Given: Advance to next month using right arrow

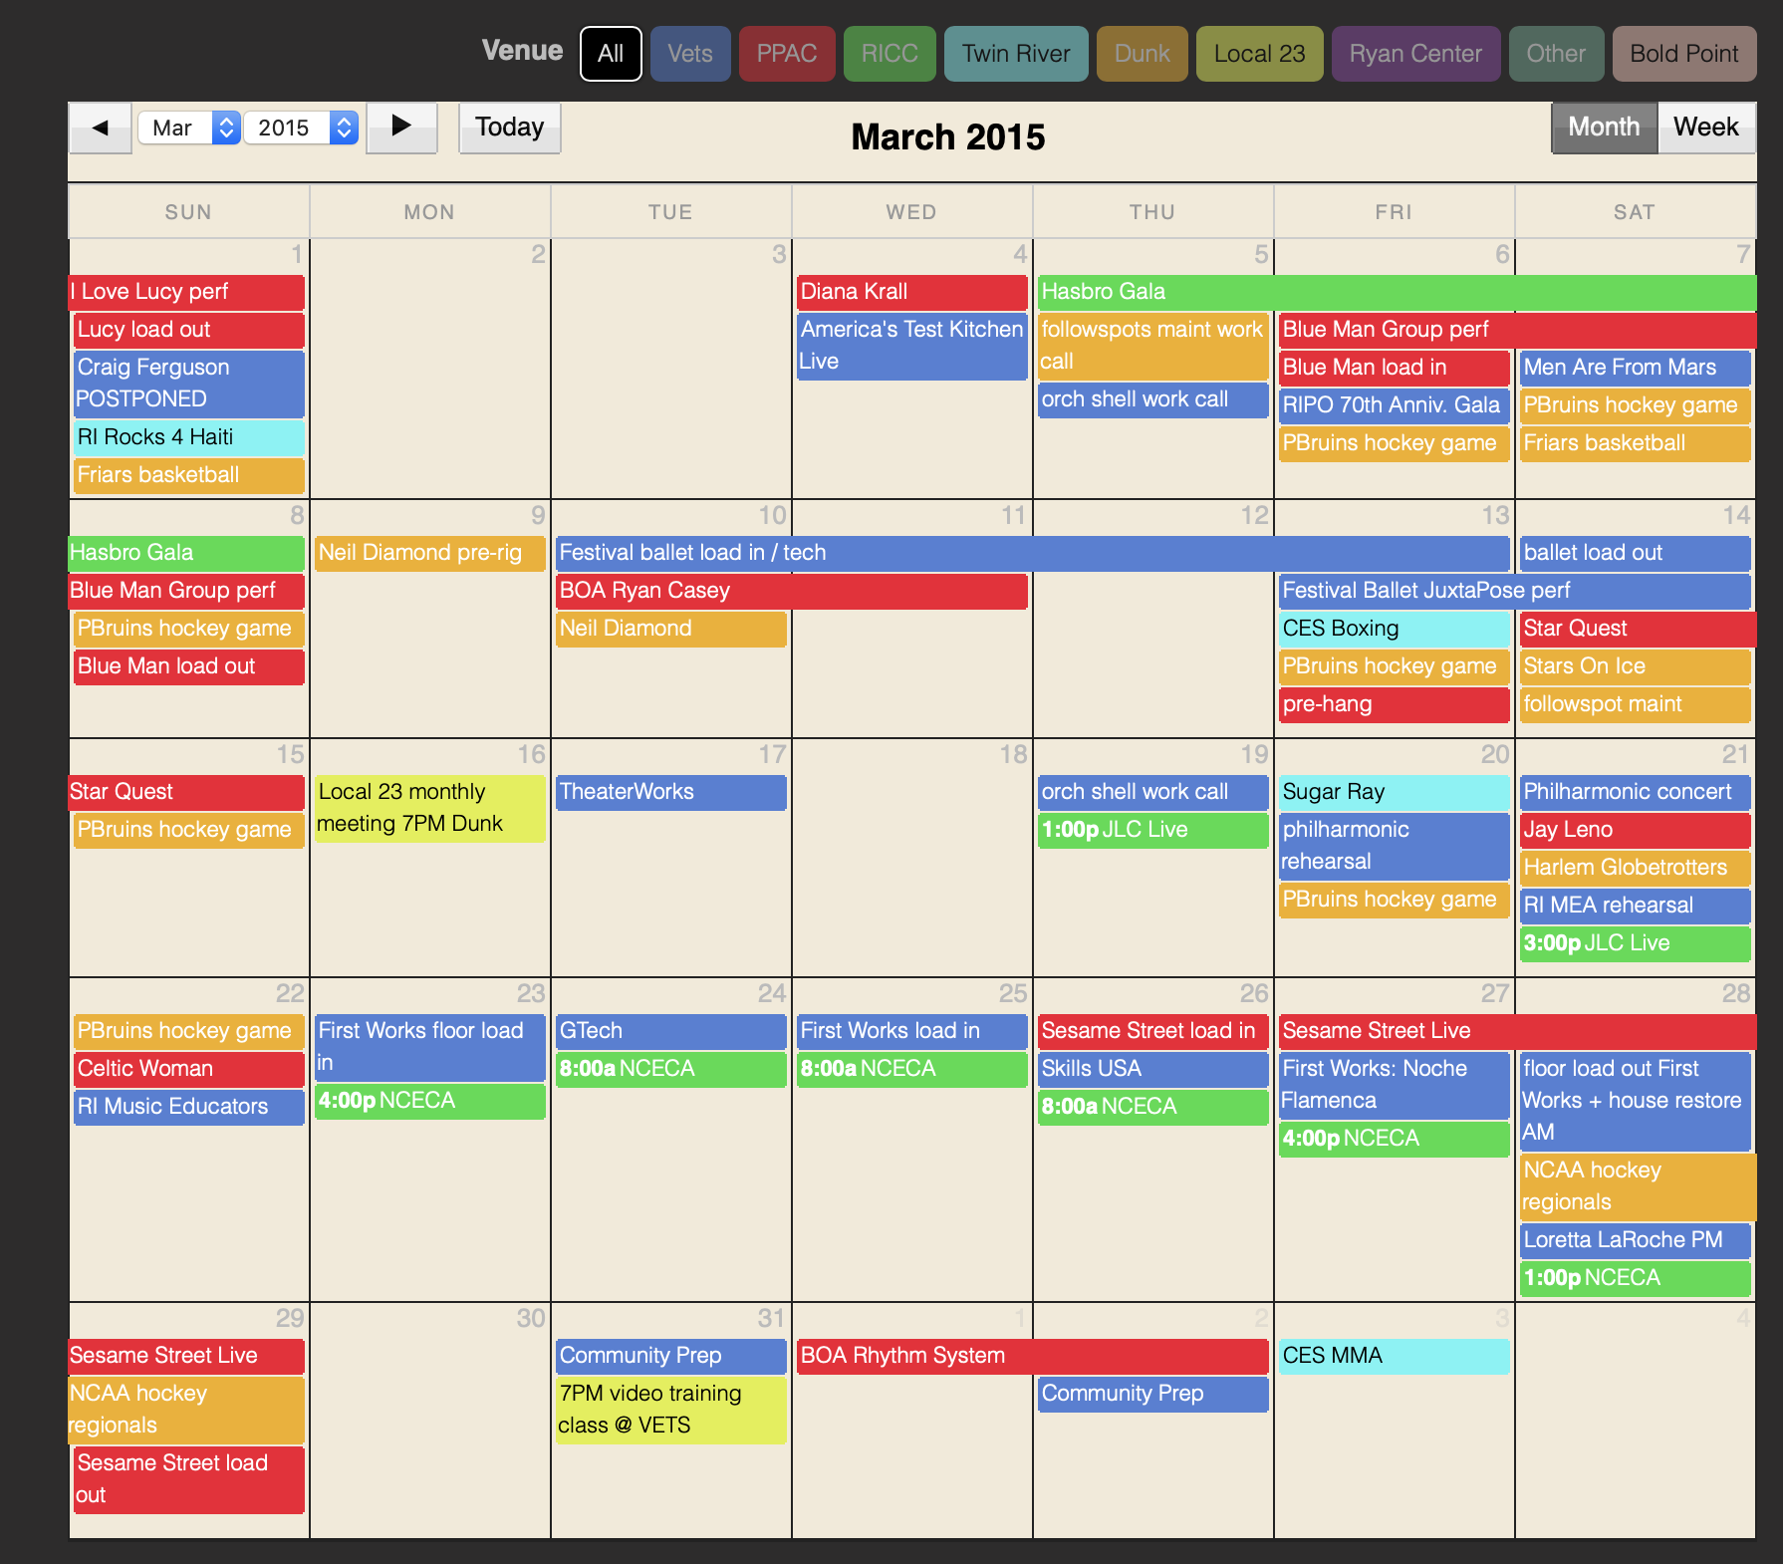Looking at the screenshot, I should 401,128.
